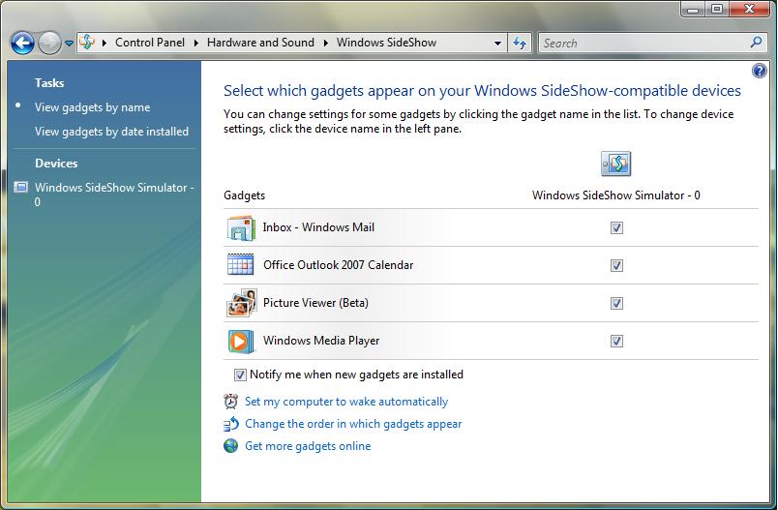Open Help with the question mark icon
This screenshot has height=510, width=778.
760,71
